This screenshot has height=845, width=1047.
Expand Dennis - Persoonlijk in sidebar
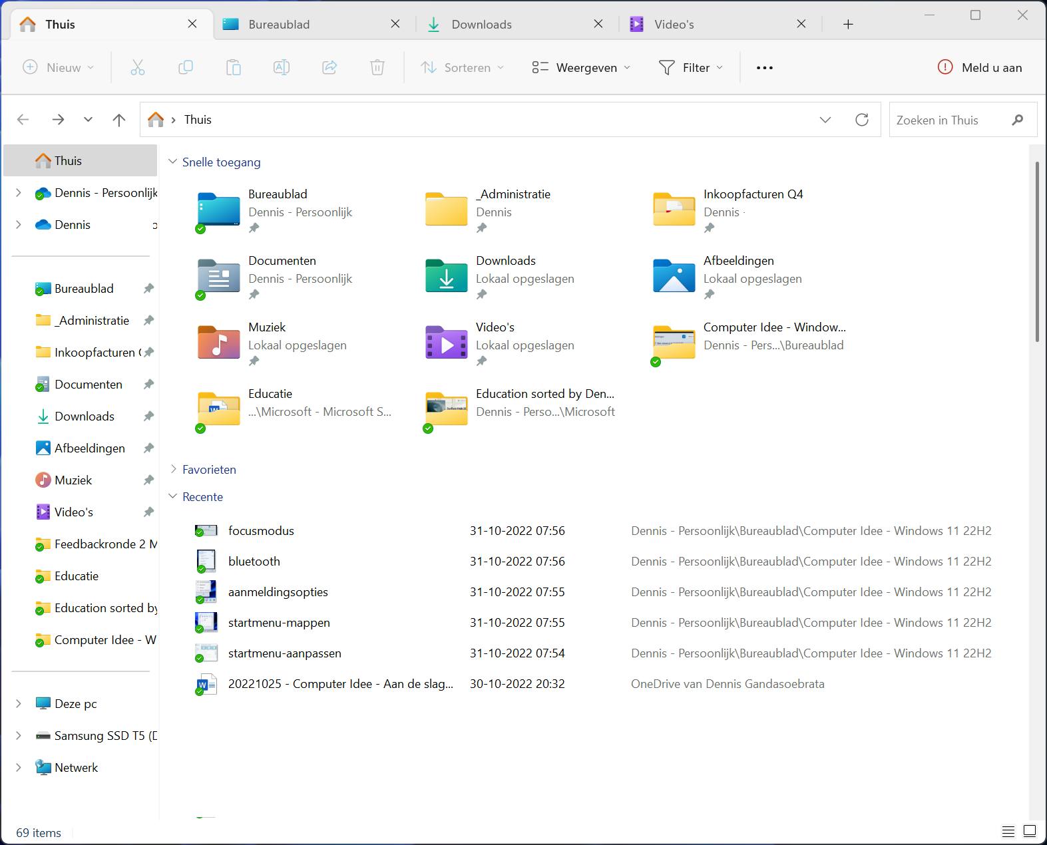[x=19, y=193]
